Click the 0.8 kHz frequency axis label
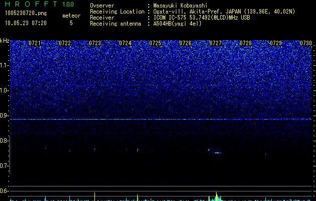316x201 pixels. point(4,141)
